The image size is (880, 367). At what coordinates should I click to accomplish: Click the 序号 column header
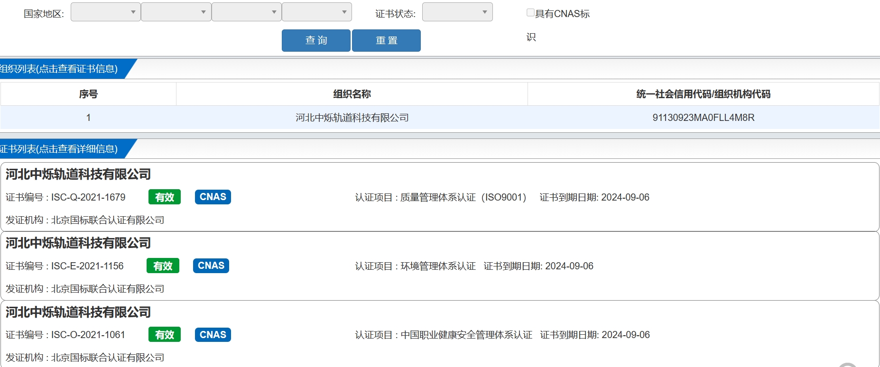coord(88,94)
